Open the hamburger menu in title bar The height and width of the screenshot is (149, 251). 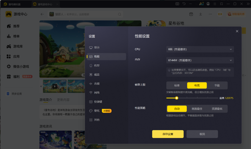point(215,4)
